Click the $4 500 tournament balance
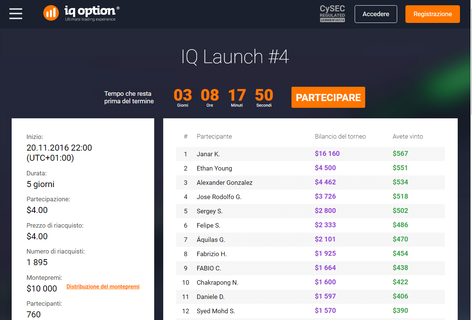Viewport: 472px width, 320px height. pyautogui.click(x=325, y=168)
